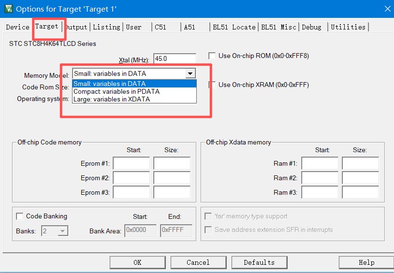Image resolution: width=394 pixels, height=273 pixels.
Task: Click the Defaults button
Action: (x=259, y=262)
